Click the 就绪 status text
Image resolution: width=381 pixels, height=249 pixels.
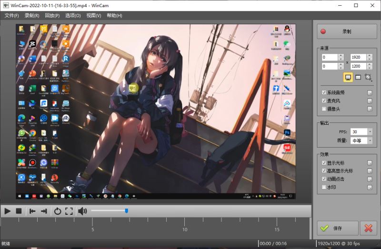point(6,243)
